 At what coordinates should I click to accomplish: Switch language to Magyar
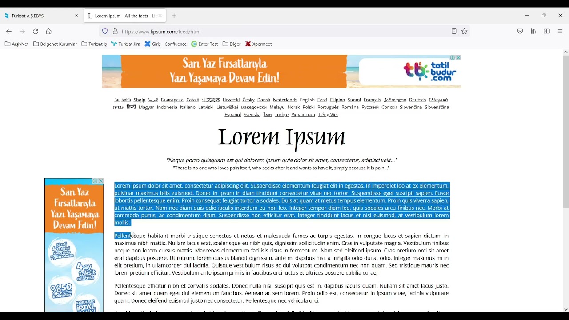click(146, 107)
